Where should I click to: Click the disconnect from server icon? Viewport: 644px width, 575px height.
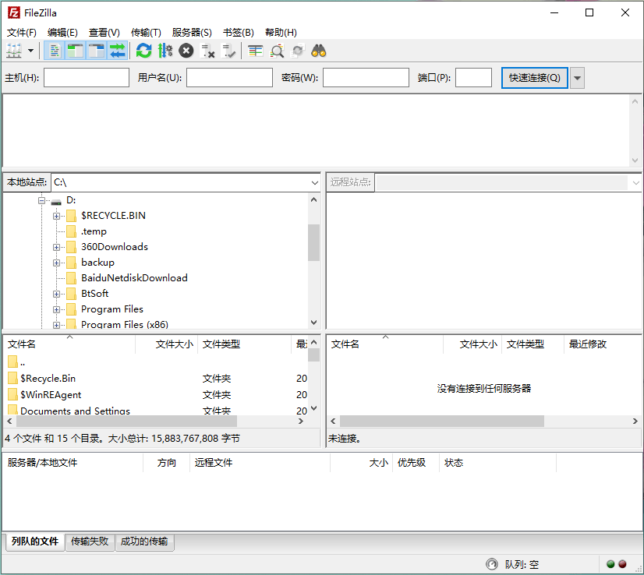[207, 51]
